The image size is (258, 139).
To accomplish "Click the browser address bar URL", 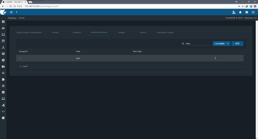I will coord(42,6).
